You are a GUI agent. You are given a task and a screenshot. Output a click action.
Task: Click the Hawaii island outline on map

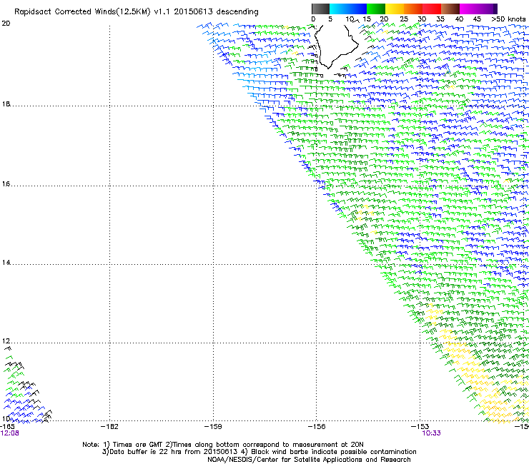(x=336, y=46)
